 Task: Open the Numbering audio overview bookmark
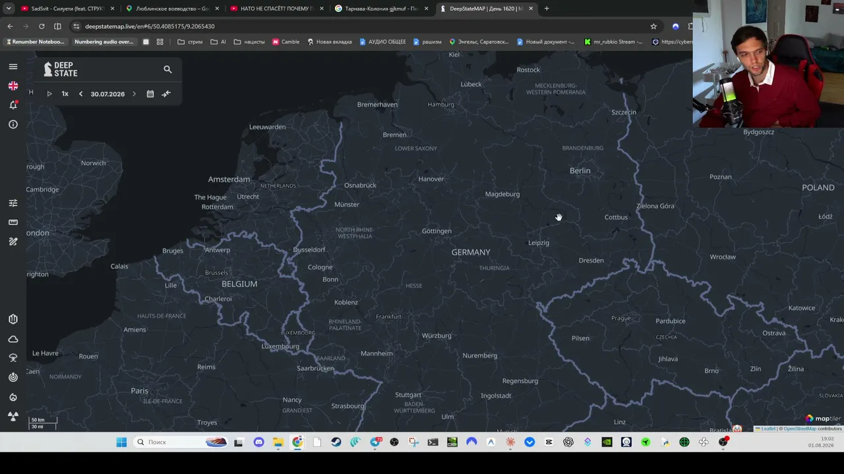104,42
